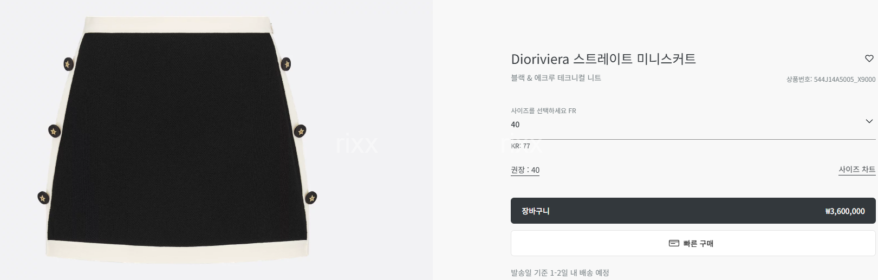Open the FR size 40 dropdown field

(x=693, y=125)
